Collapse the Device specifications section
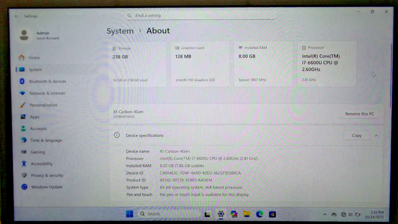The height and width of the screenshot is (224, 398). tap(376, 136)
